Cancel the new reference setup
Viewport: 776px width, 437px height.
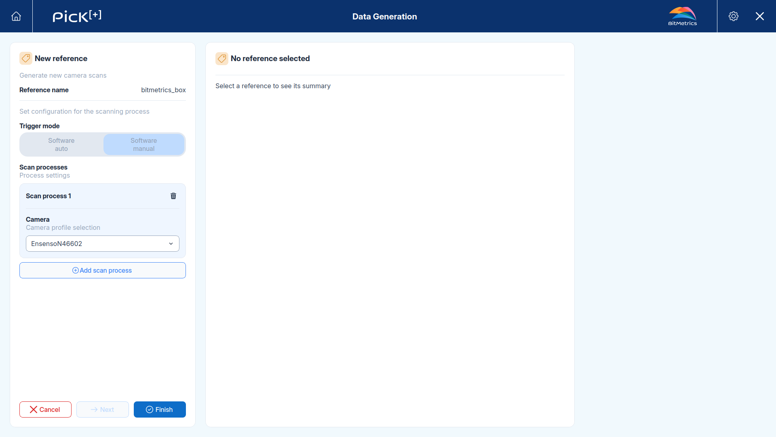point(45,409)
